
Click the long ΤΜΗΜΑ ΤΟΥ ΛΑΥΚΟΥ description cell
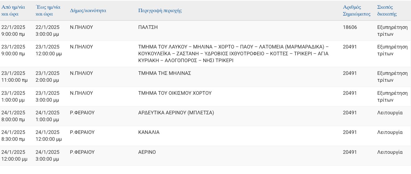(x=233, y=54)
